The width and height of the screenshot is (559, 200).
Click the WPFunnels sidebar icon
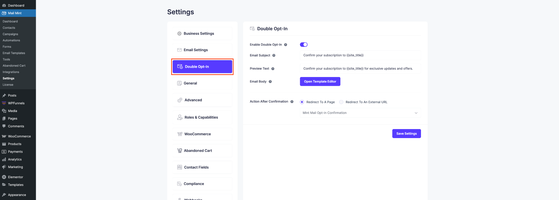click(4, 103)
